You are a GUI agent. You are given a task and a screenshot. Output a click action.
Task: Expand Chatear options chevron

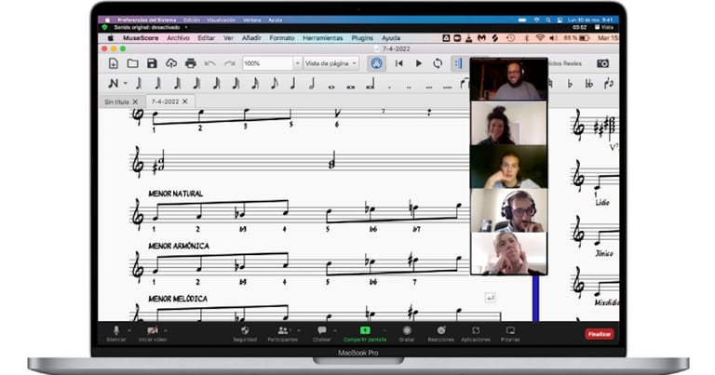pos(335,330)
